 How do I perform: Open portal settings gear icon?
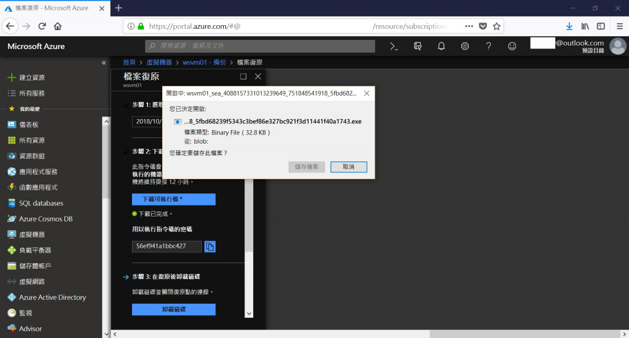click(465, 47)
